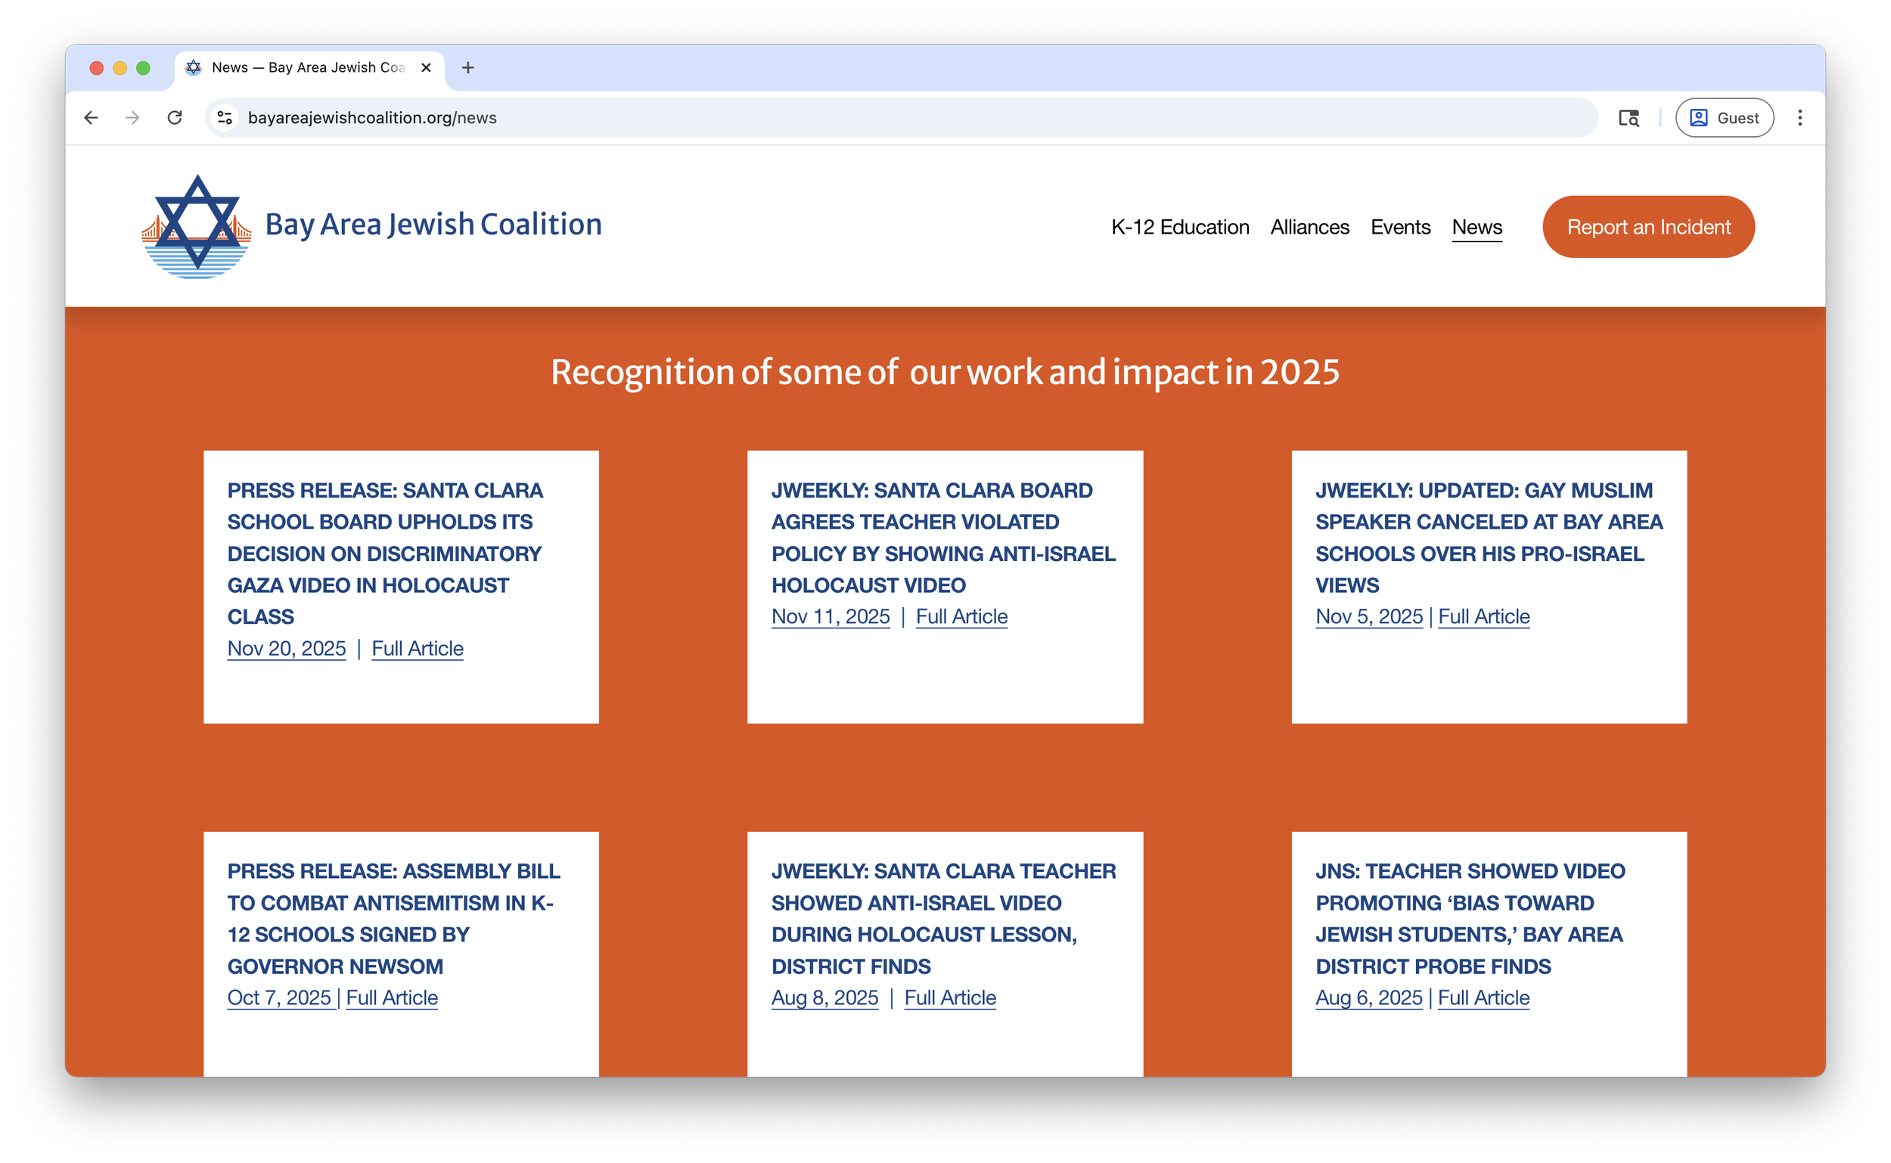Open Chrome three-dot menu
The image size is (1891, 1163).
pyautogui.click(x=1799, y=118)
